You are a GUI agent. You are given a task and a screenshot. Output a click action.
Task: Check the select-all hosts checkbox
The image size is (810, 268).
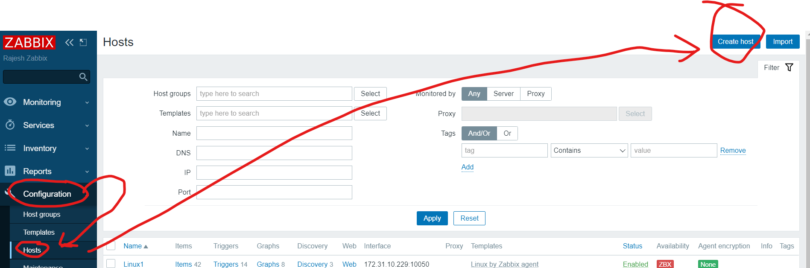pyautogui.click(x=111, y=246)
